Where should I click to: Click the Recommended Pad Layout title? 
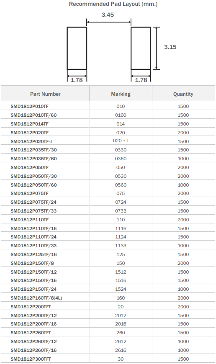pos(113,4)
